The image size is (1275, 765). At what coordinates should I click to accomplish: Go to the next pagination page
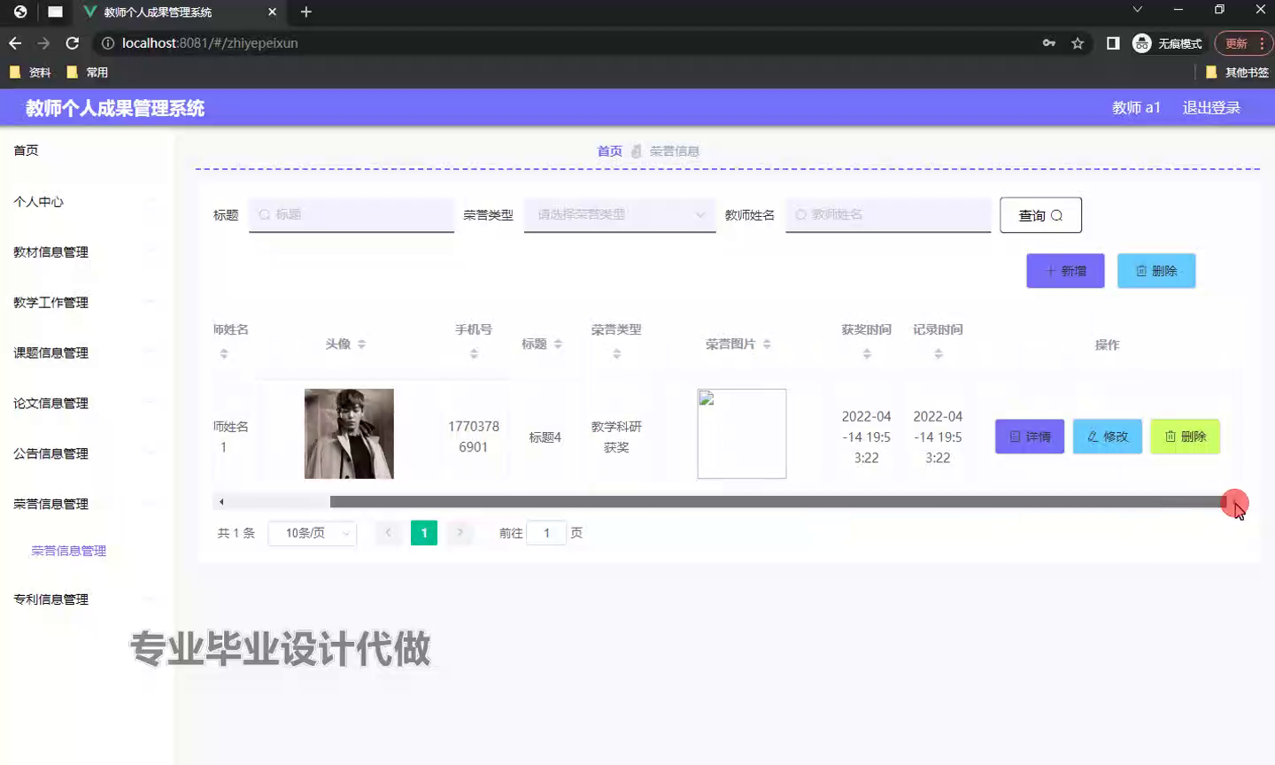460,533
